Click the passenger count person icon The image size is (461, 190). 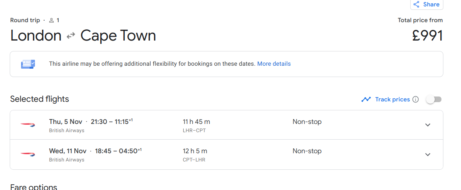51,20
